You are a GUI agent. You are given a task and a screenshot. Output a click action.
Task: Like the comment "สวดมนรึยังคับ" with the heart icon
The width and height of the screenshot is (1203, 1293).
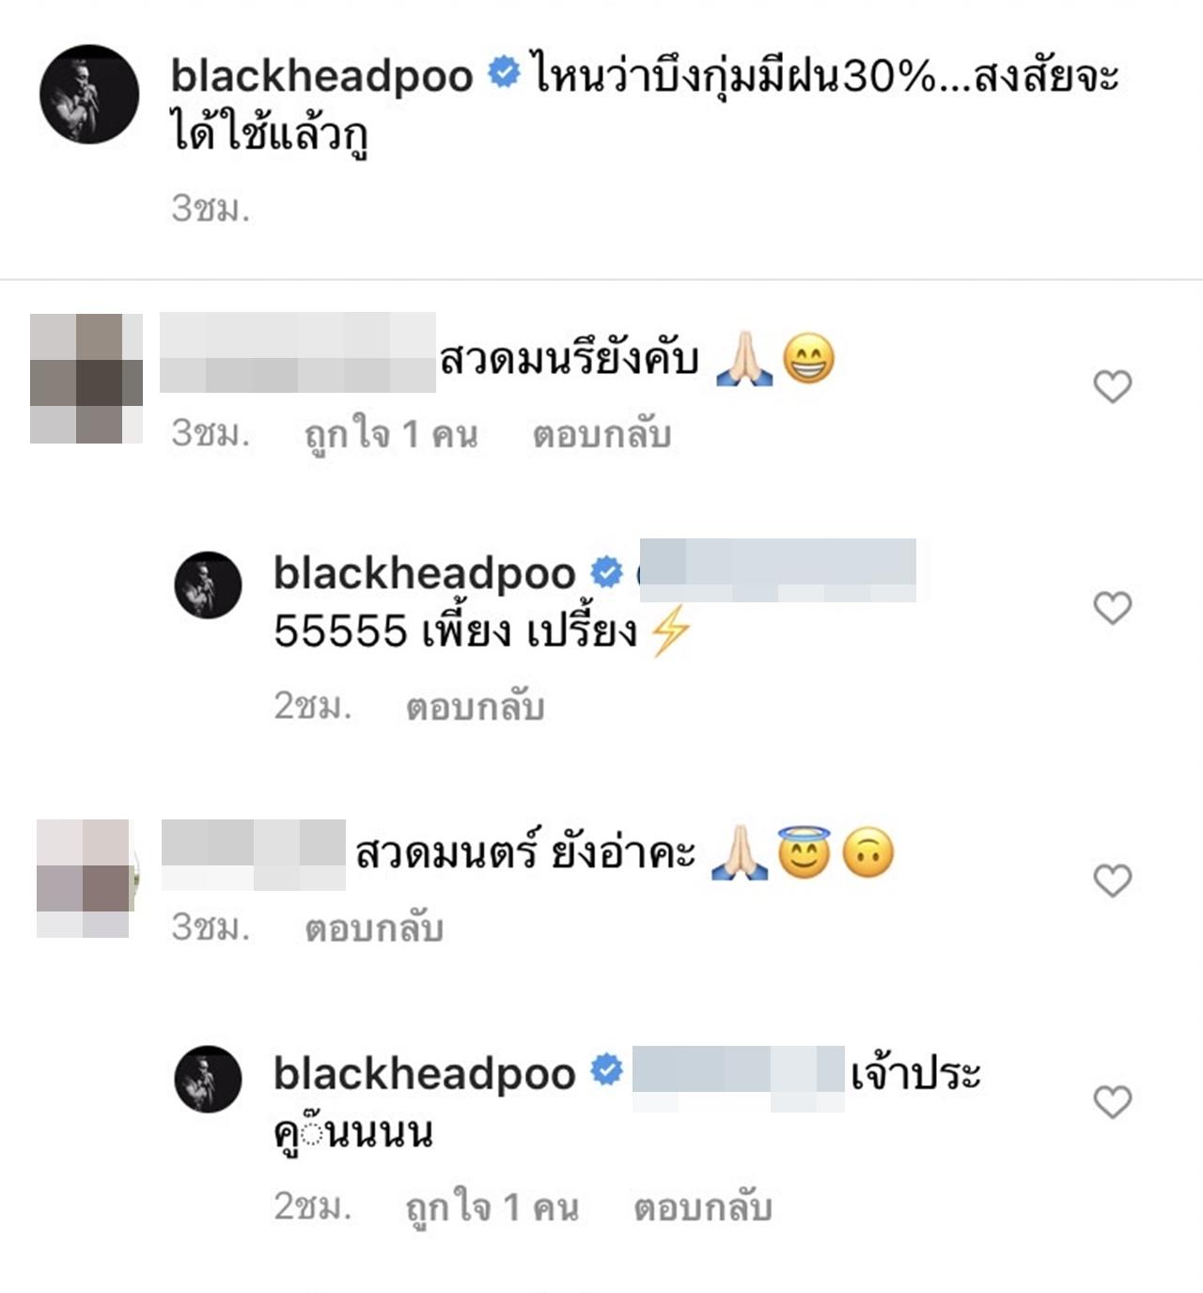(1113, 386)
